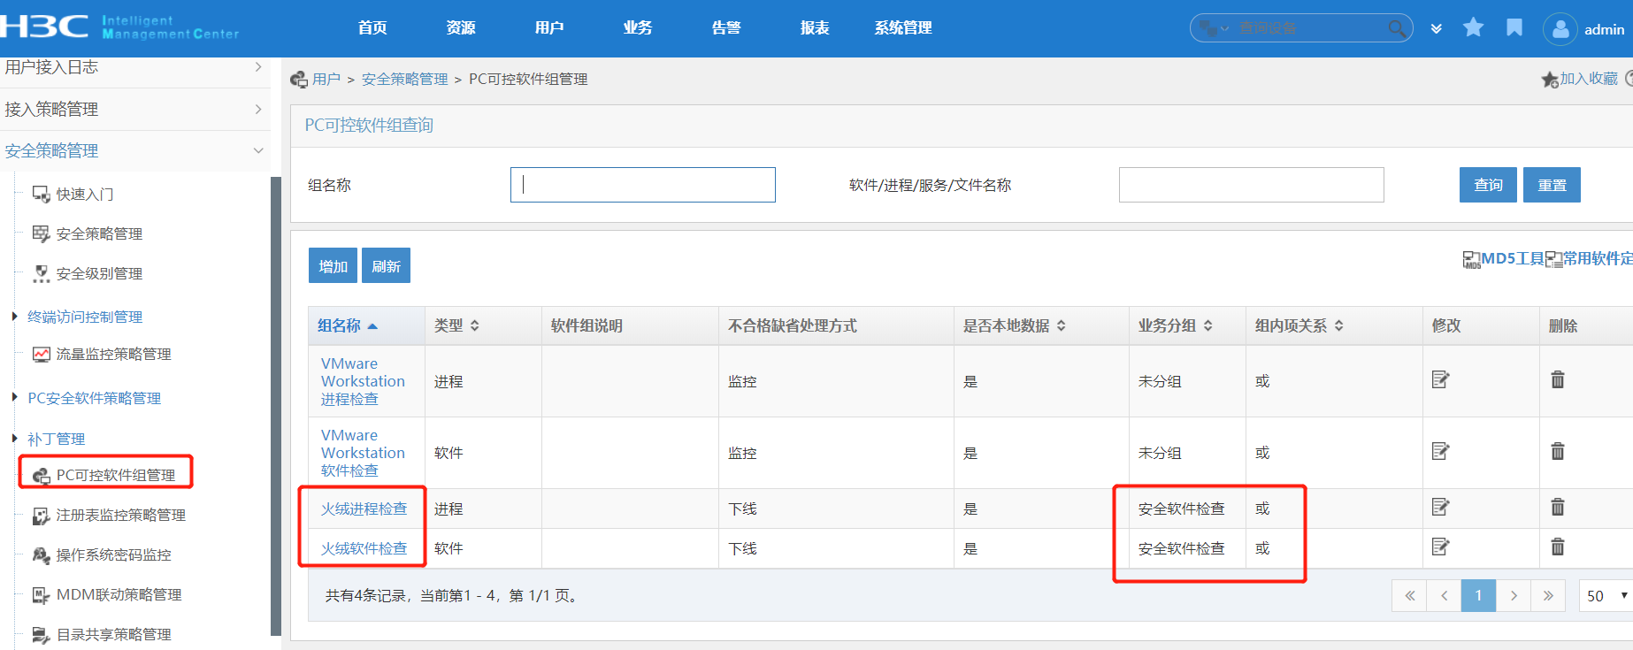Click the bookmark icon in the top bar
Screen dimensions: 1633x650
click(1514, 27)
